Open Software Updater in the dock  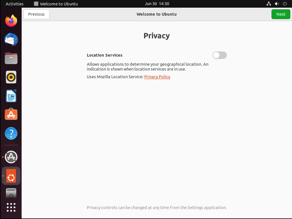tap(11, 157)
